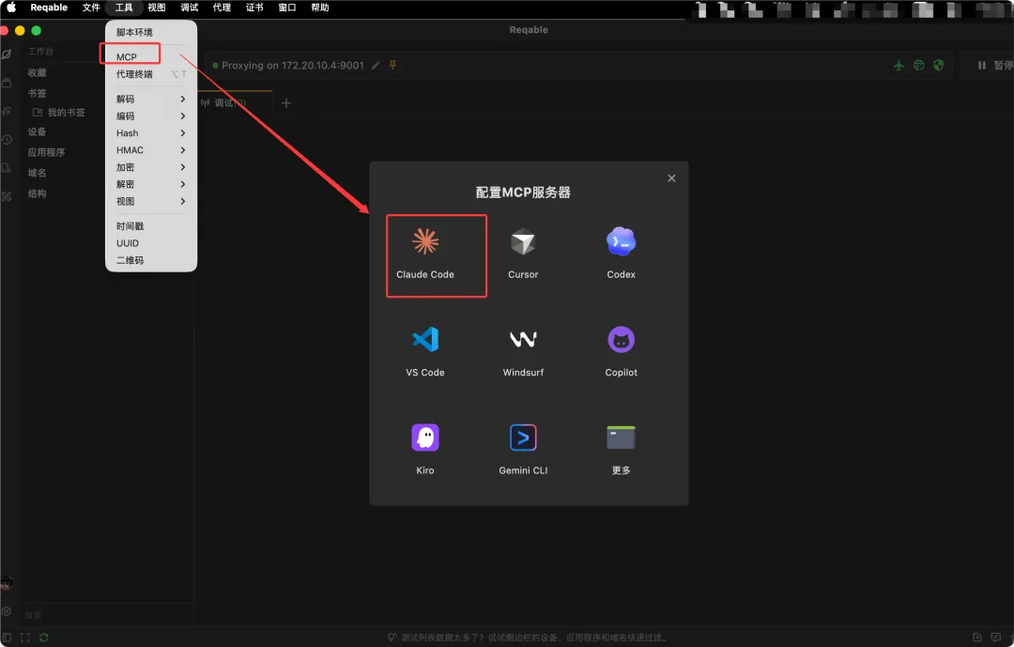Viewport: 1014px width, 647px height.
Task: Select 书签 in the sidebar
Action: pos(37,93)
